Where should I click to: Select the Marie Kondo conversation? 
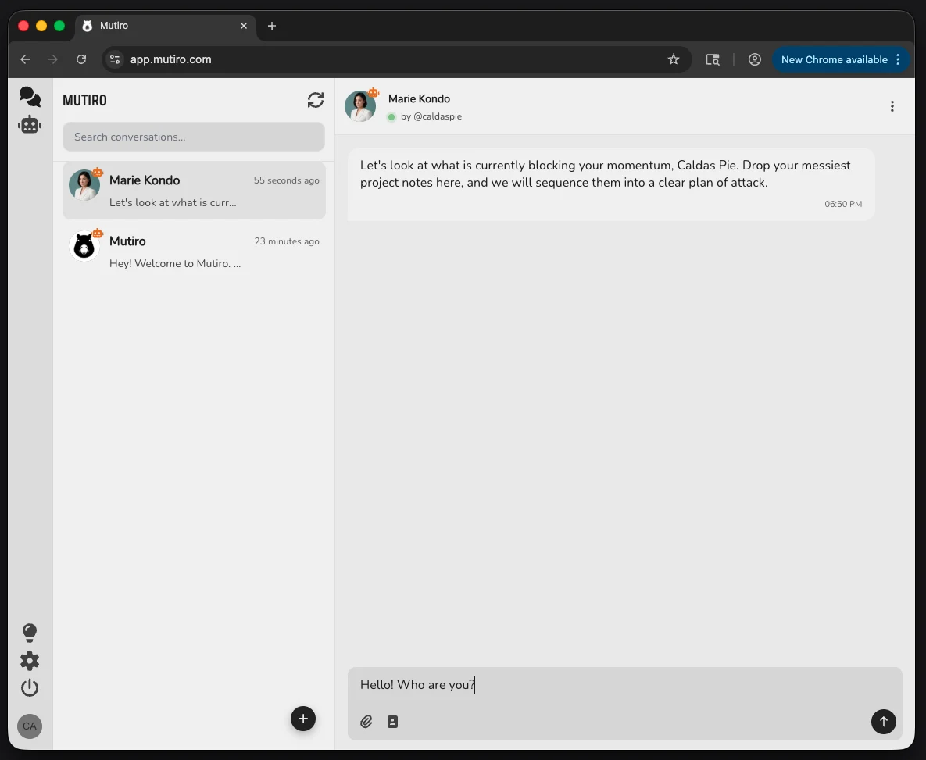pos(194,191)
